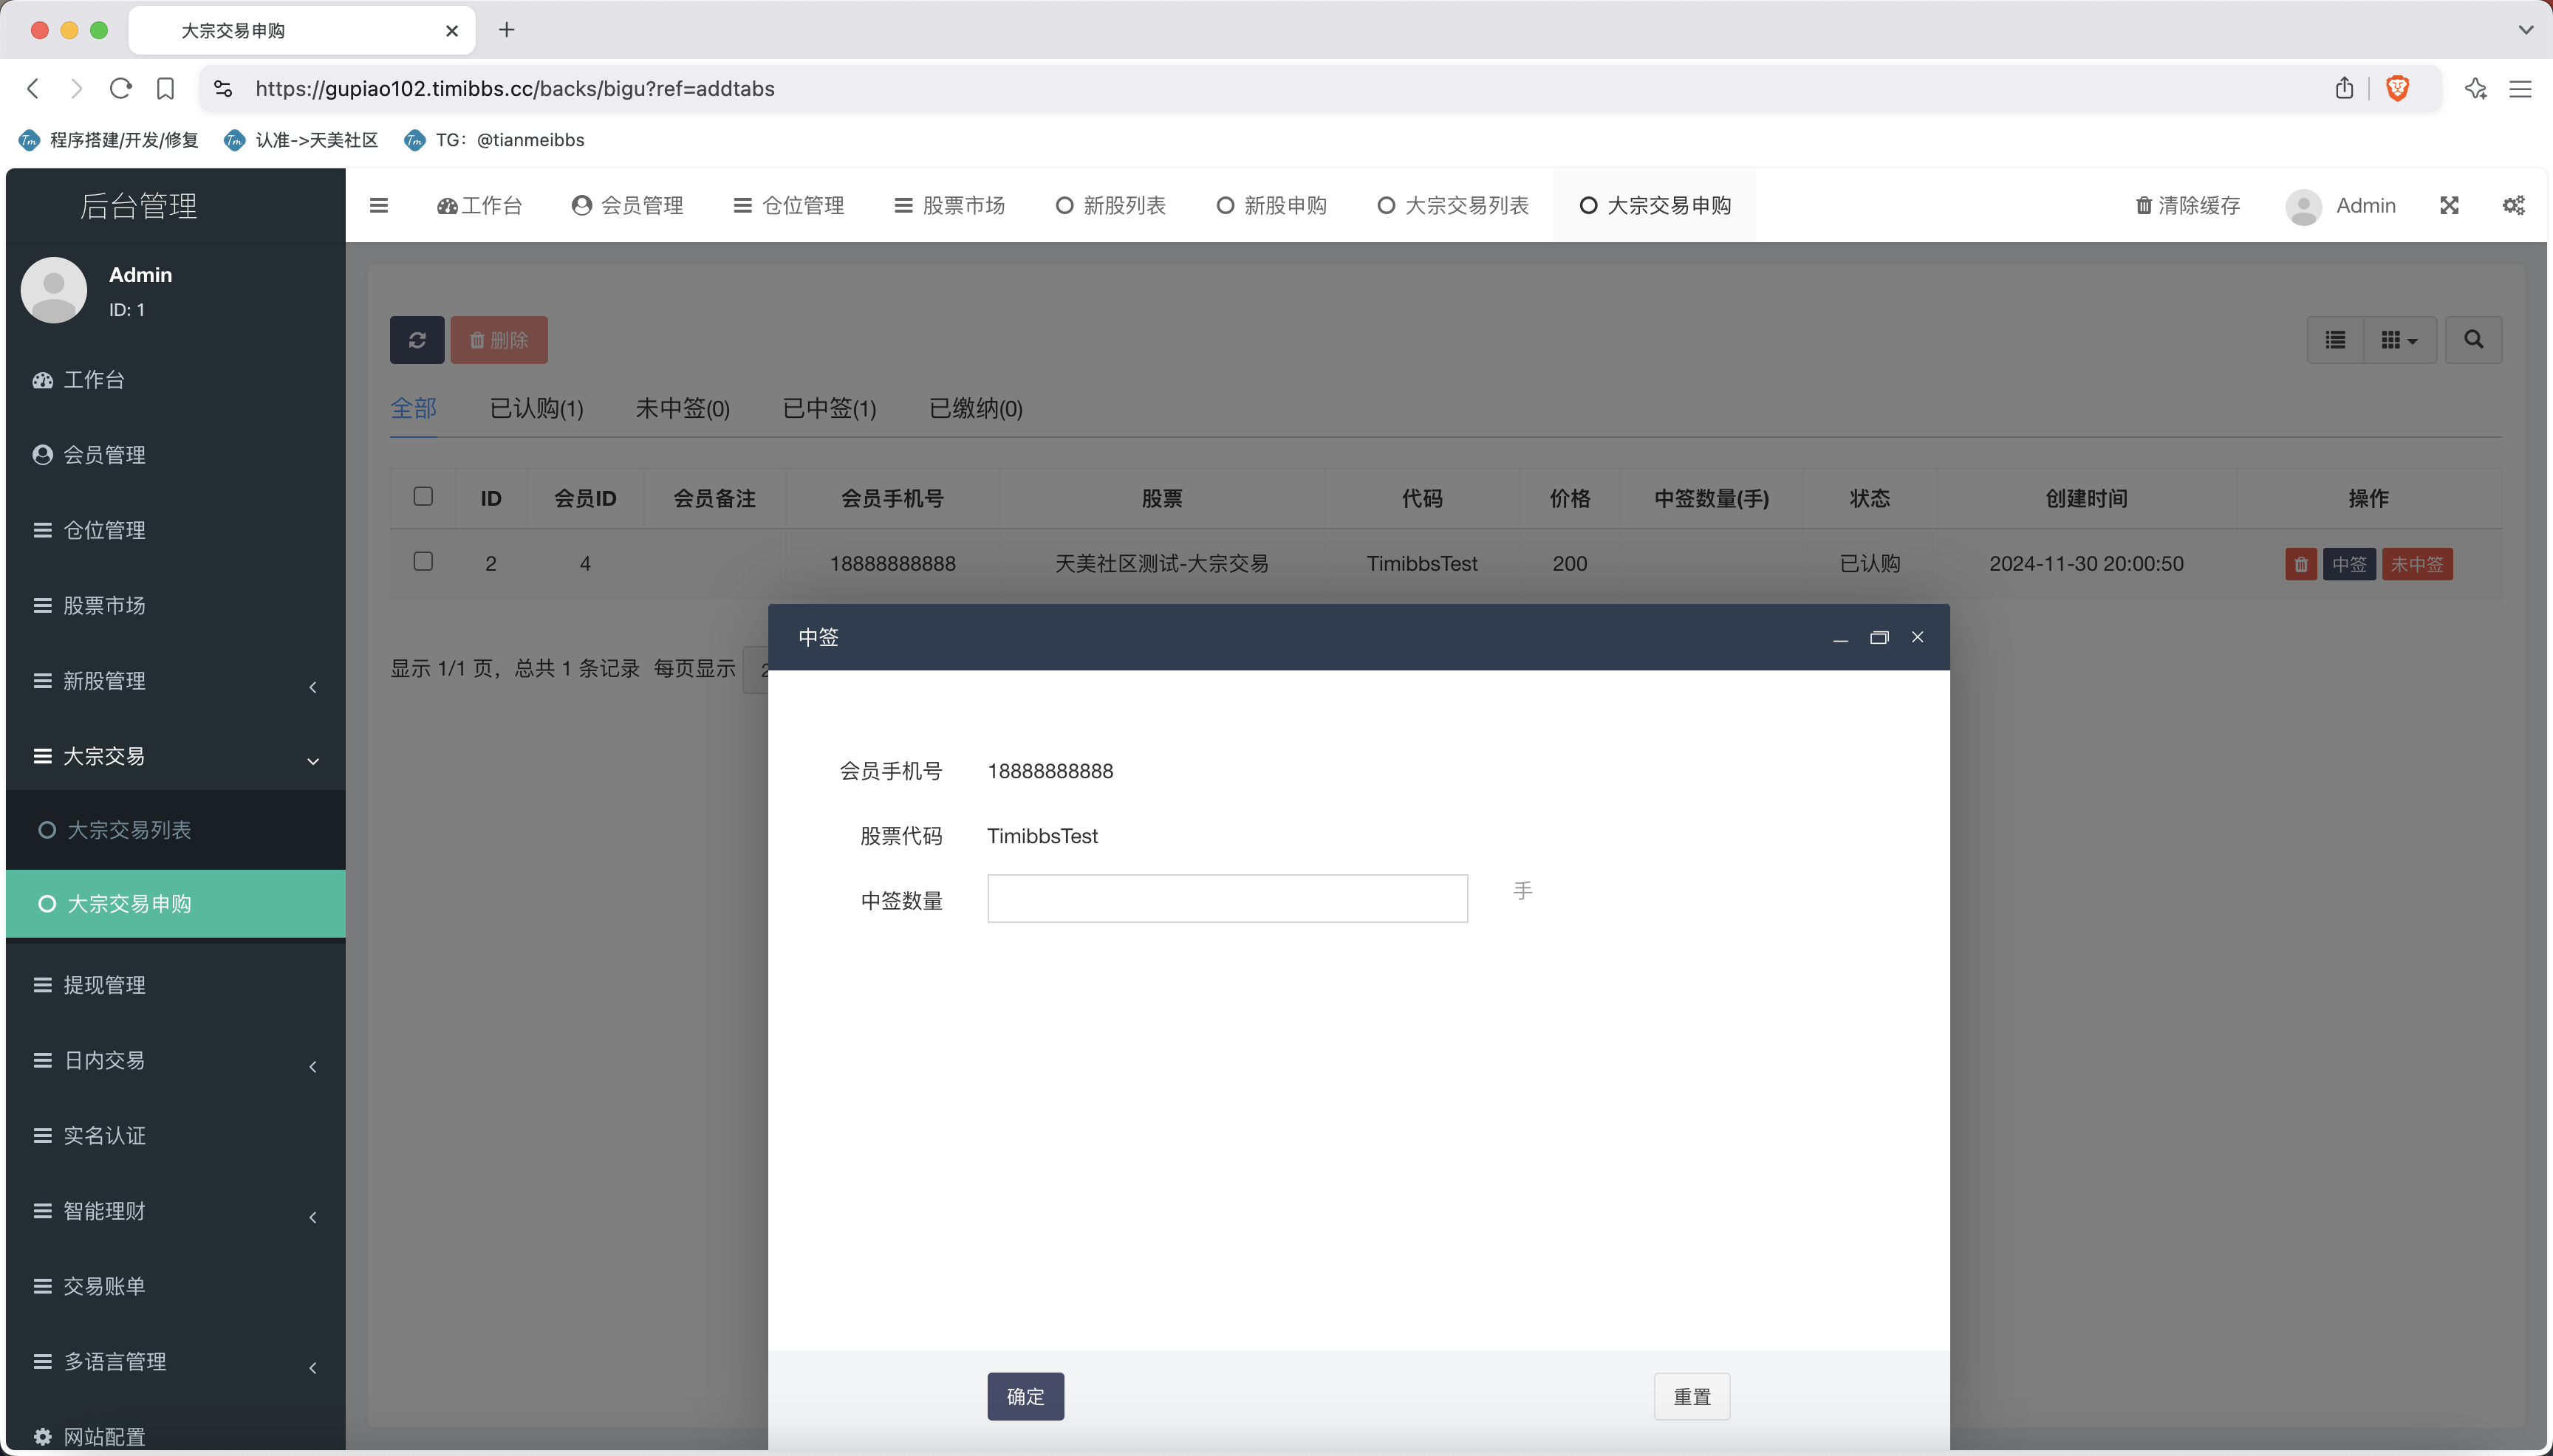Click the blue 中签 row button

pyautogui.click(x=2349, y=564)
